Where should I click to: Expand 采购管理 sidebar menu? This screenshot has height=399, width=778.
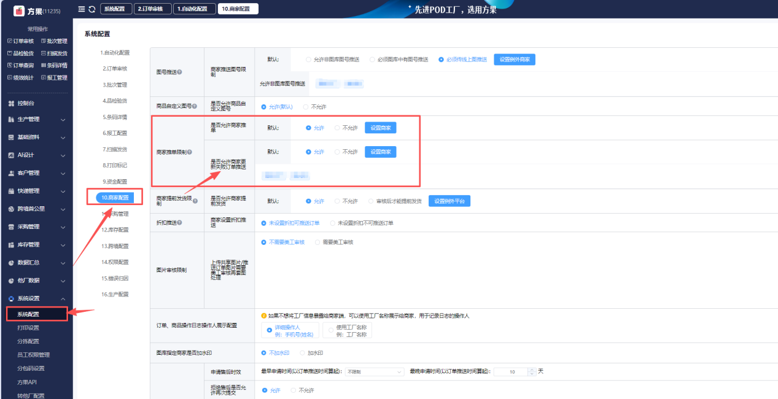click(36, 227)
